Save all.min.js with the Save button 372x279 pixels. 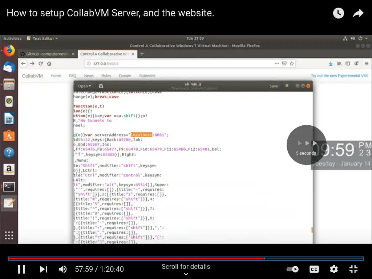click(274, 86)
